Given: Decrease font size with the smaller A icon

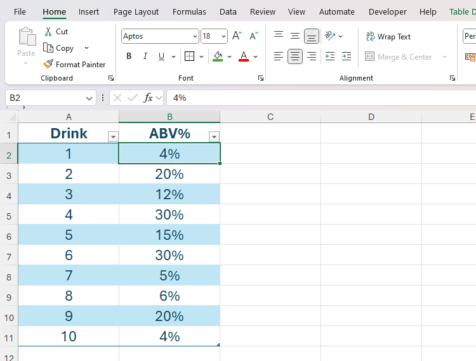Looking at the screenshot, I should point(253,36).
